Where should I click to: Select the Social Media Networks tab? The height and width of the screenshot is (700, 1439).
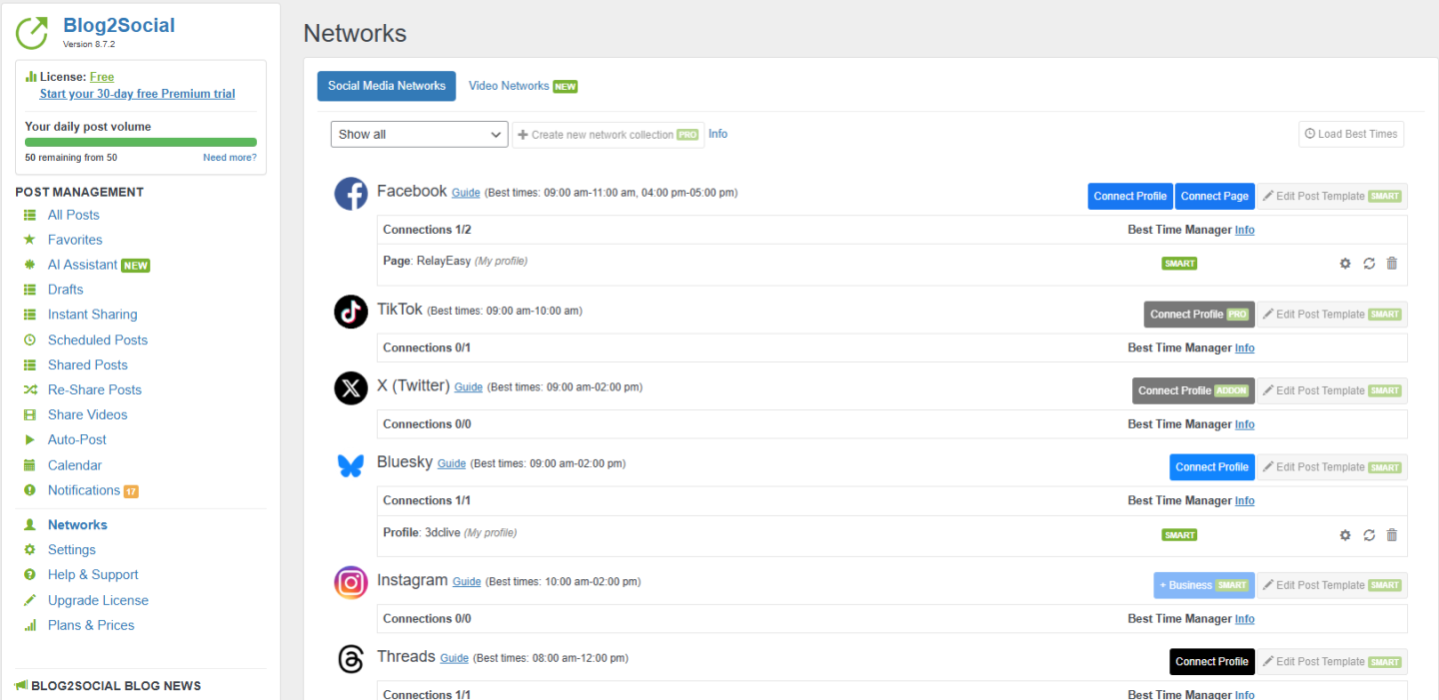(386, 86)
